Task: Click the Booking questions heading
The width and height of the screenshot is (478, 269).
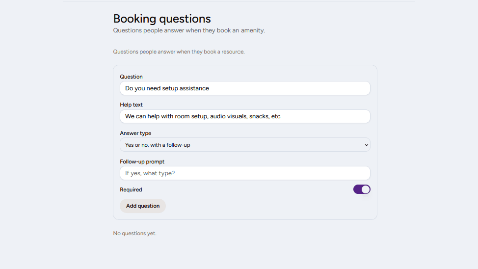Action: pos(162,19)
